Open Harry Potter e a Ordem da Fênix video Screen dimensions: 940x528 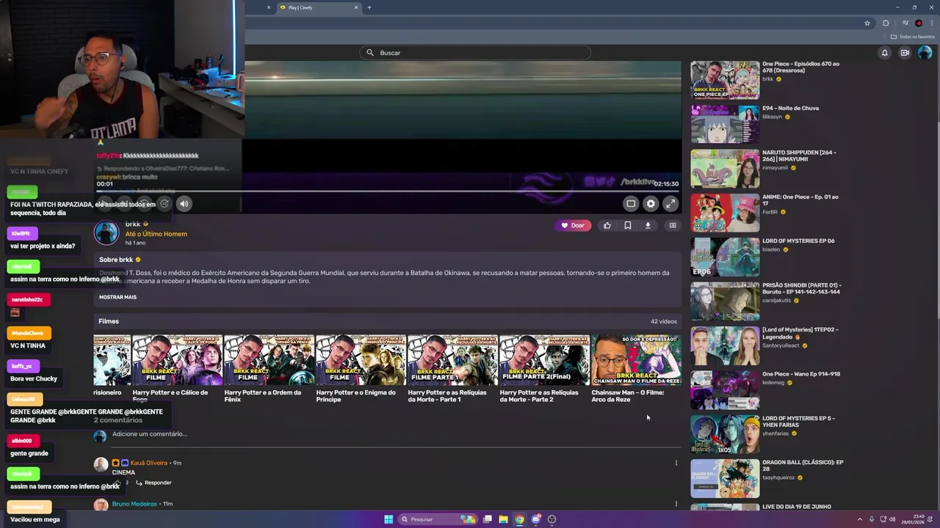[269, 360]
